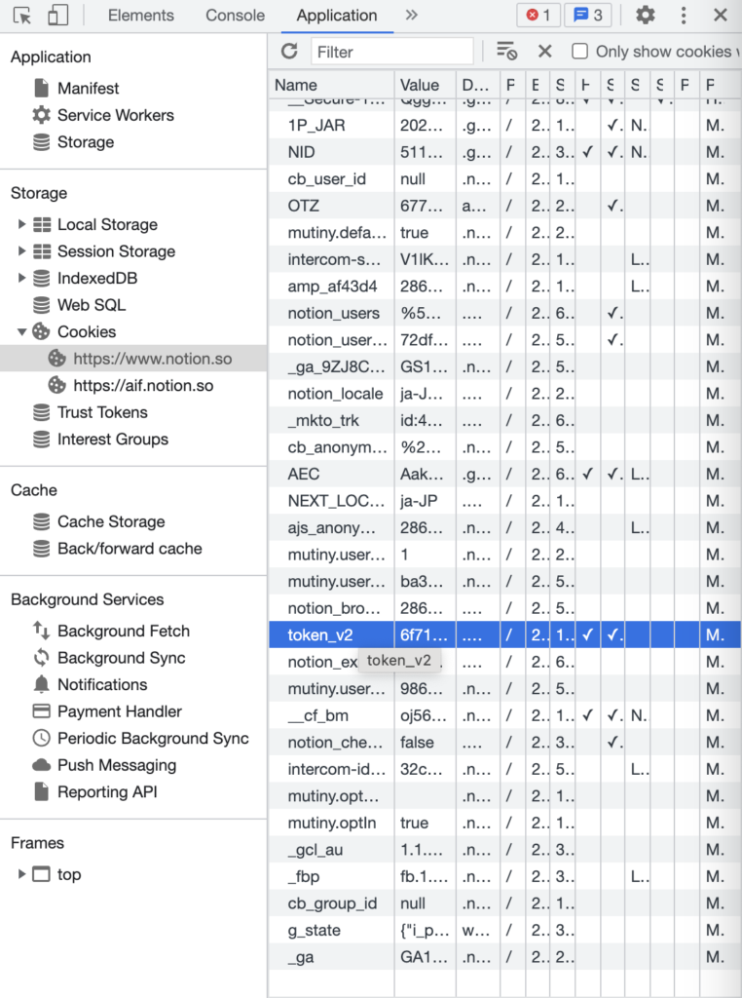The height and width of the screenshot is (998, 742).
Task: Click the red error count badge
Action: pyautogui.click(x=538, y=16)
